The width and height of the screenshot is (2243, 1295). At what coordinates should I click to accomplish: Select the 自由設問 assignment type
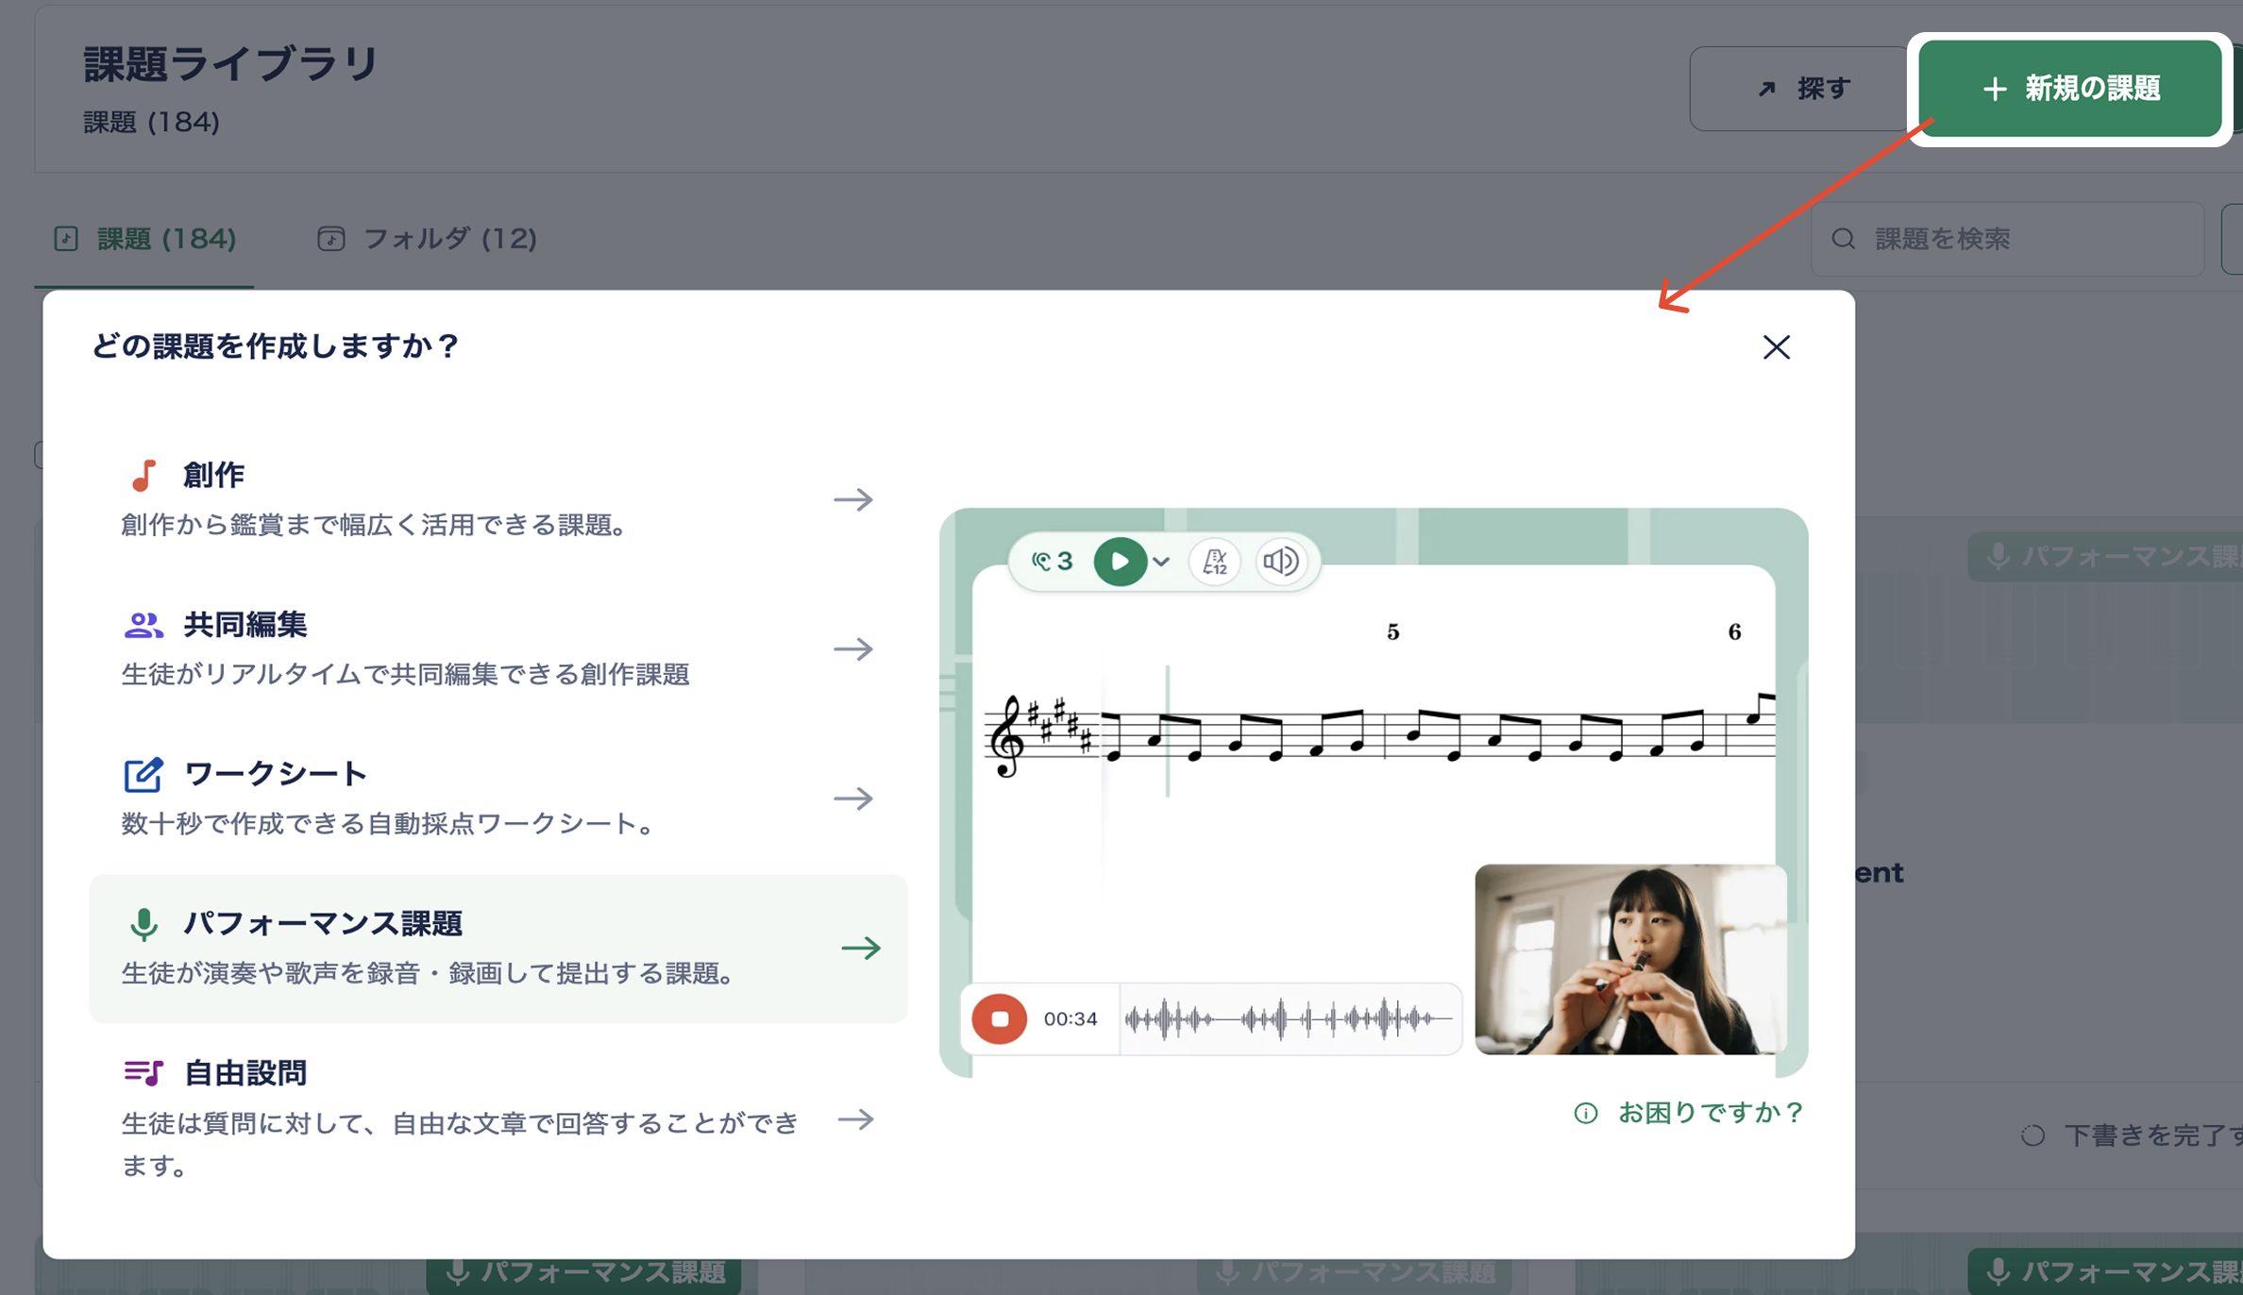tap(498, 1119)
